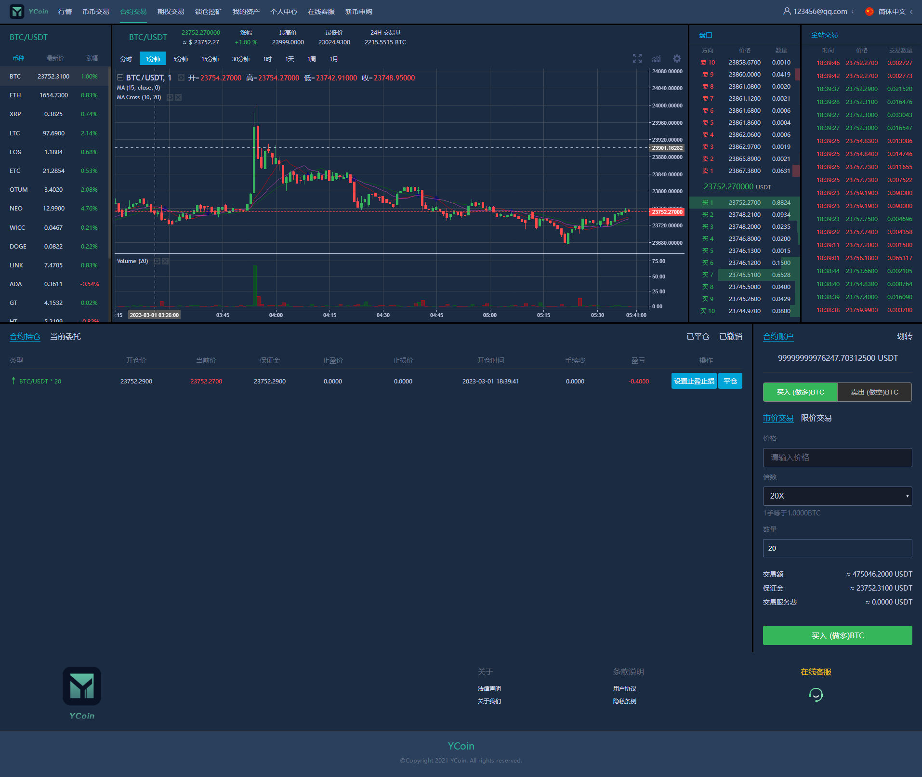Click the online support headset icon

point(816,695)
